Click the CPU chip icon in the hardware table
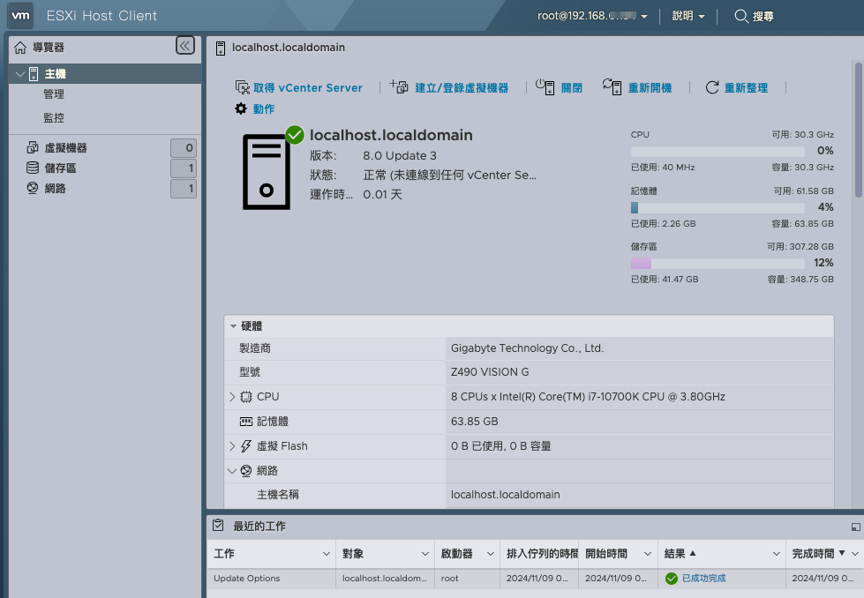Viewport: 864px width, 598px height. [x=246, y=397]
